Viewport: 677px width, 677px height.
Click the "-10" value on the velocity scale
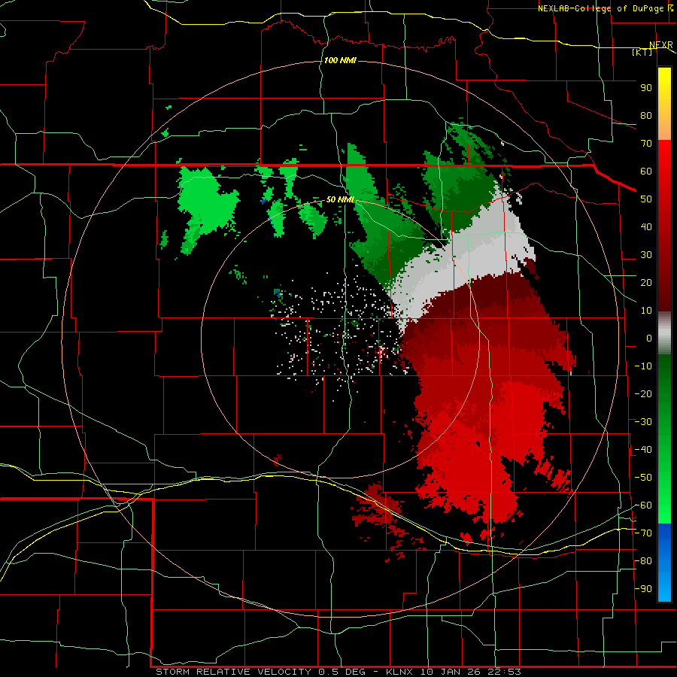pyautogui.click(x=643, y=366)
